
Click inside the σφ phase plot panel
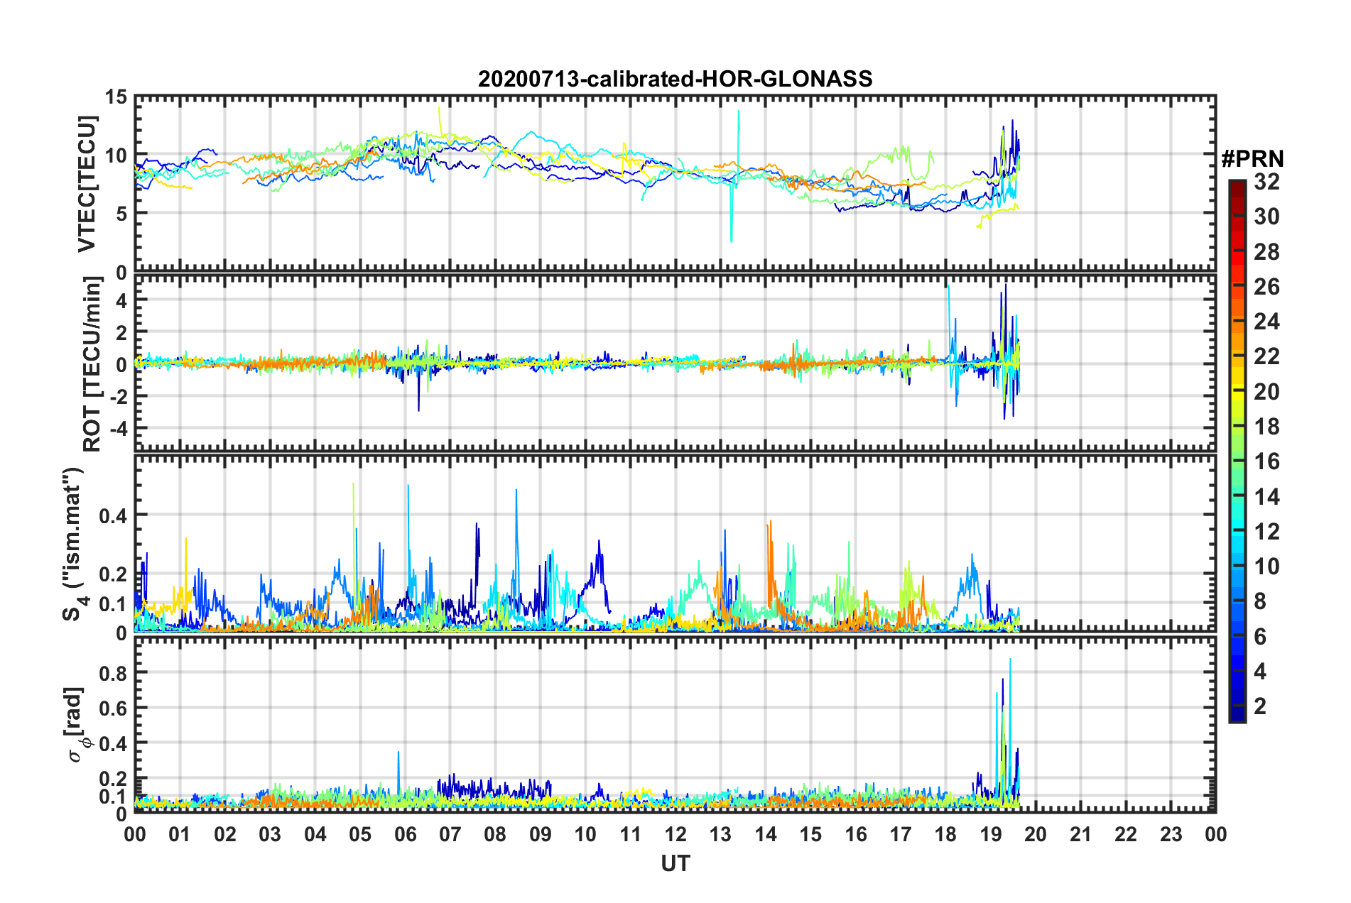[x=675, y=724]
